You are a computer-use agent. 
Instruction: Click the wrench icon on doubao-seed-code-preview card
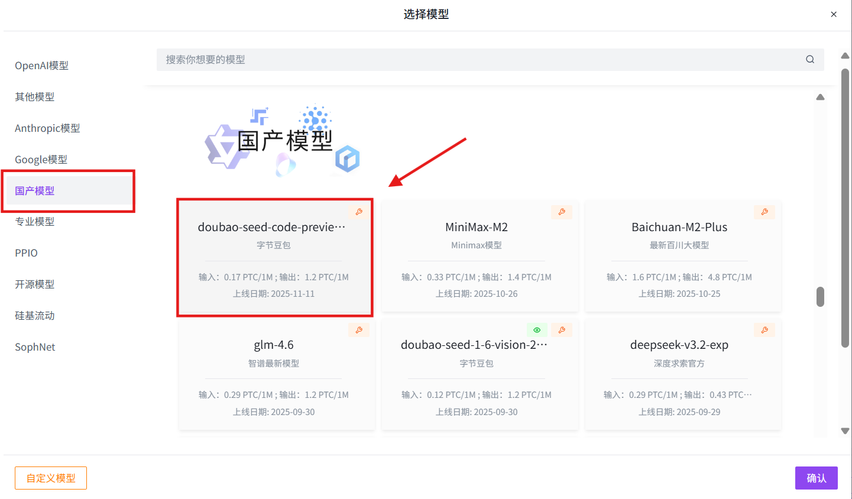pos(359,212)
